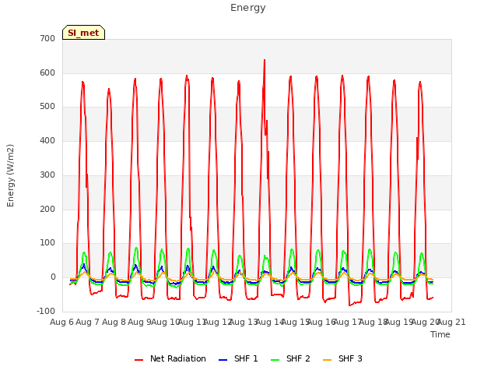Click the orange SHF 3 legend swatch
Screen dimensions: 498x374
click(327, 360)
